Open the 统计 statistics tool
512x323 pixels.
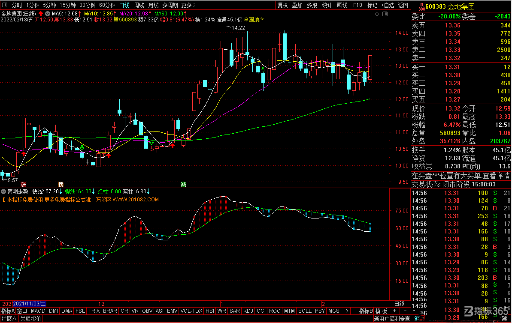(x=327, y=5)
